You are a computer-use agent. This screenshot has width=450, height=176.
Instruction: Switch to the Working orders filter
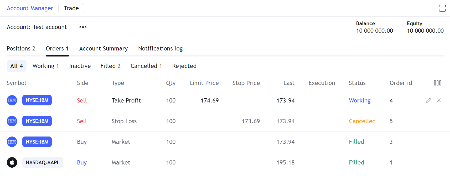tap(45, 66)
